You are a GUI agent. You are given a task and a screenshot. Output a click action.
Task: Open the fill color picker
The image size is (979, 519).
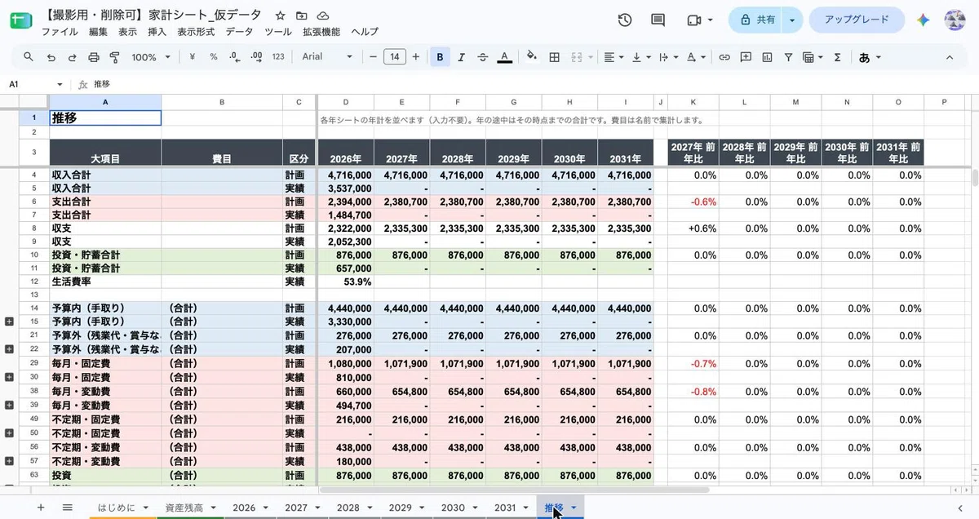(532, 57)
